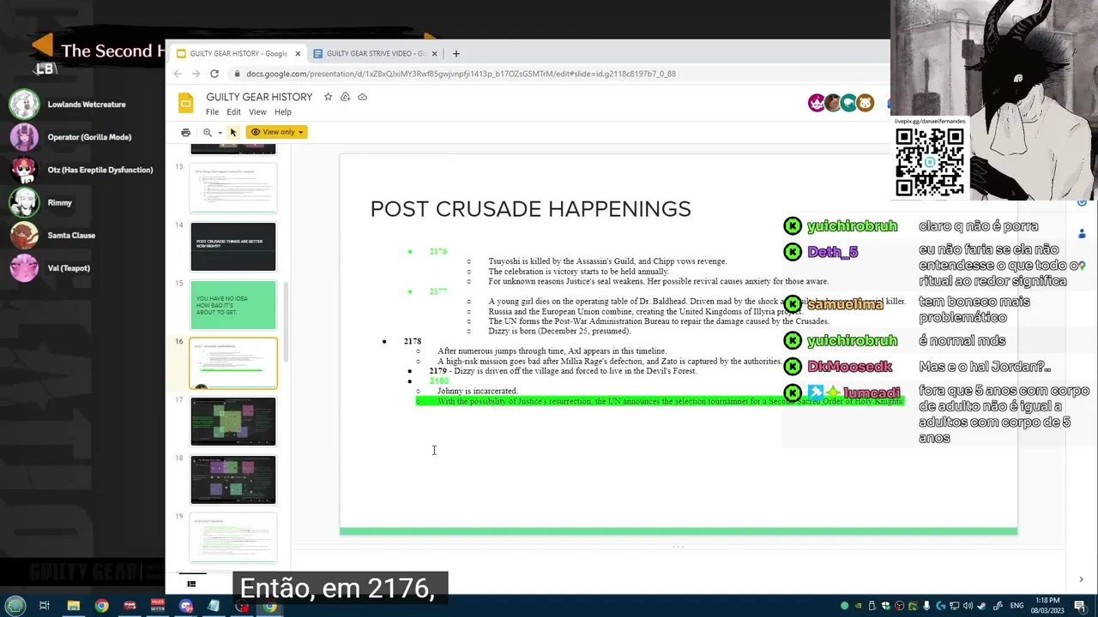Select slide 19 thumbnail
The image size is (1098, 617).
click(x=233, y=537)
